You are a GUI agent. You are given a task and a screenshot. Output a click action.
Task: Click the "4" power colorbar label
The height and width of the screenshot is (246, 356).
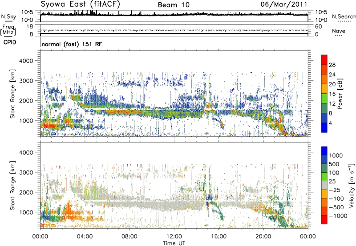(x=331, y=123)
